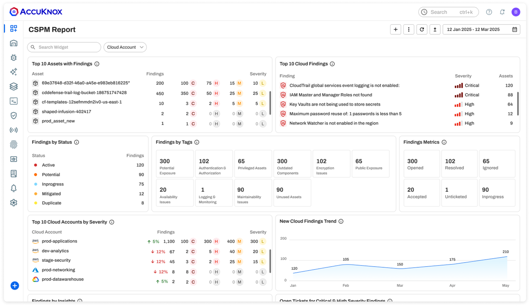Select the fingerprint identity icon in the sidebar
Screen dimensions: 530x306
pyautogui.click(x=13, y=144)
